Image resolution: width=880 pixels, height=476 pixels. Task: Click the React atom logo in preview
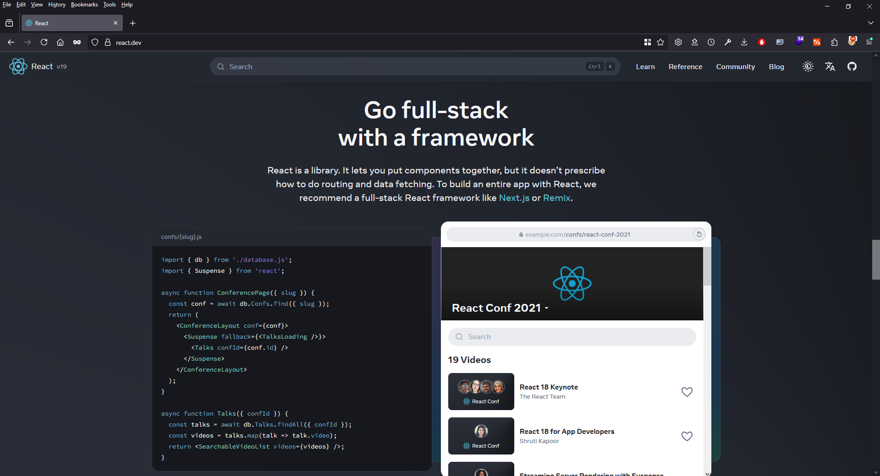[572, 283]
